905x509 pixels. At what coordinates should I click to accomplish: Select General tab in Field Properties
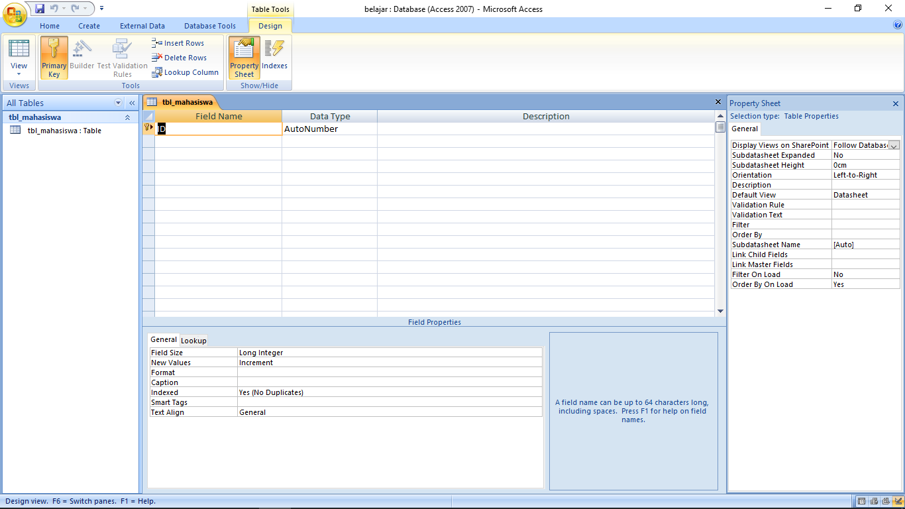tap(164, 339)
